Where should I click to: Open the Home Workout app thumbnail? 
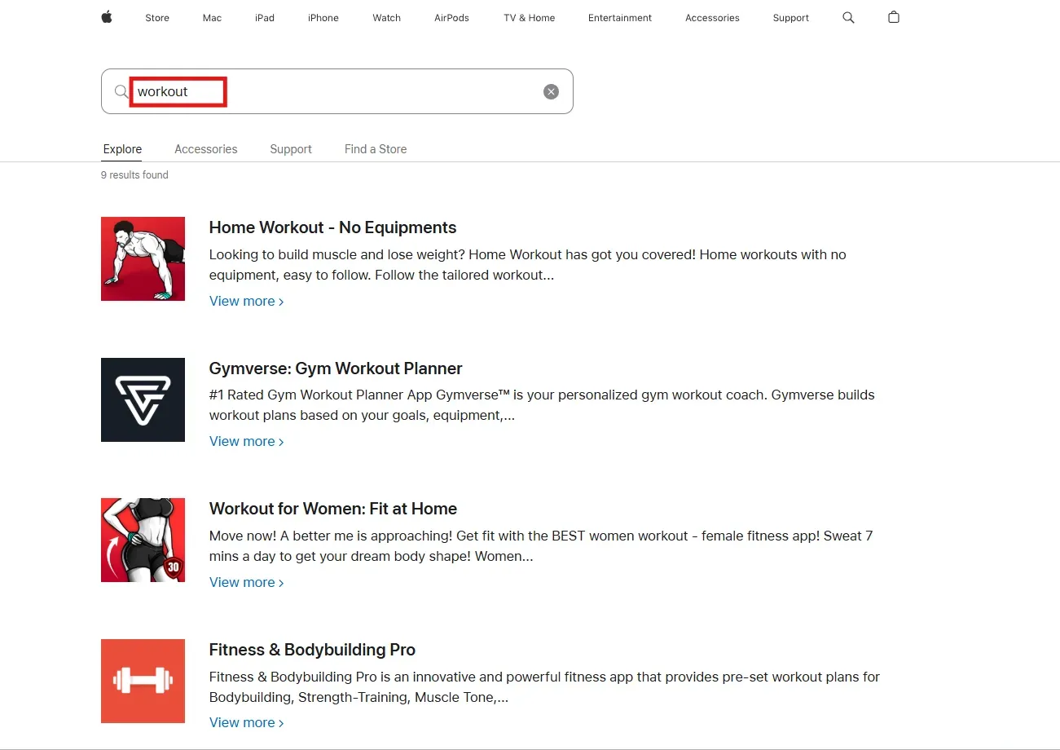(x=143, y=258)
